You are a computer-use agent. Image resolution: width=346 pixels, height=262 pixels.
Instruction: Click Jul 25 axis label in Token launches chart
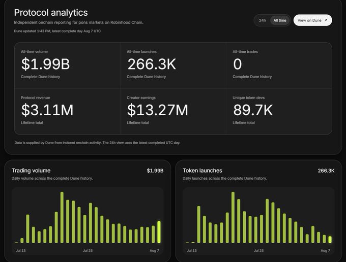(258, 250)
